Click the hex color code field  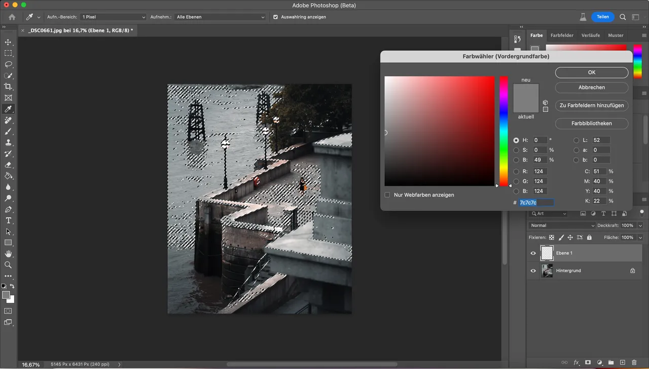click(536, 202)
